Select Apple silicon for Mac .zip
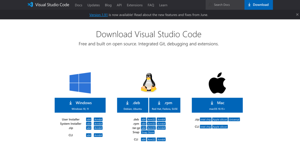 220,119
